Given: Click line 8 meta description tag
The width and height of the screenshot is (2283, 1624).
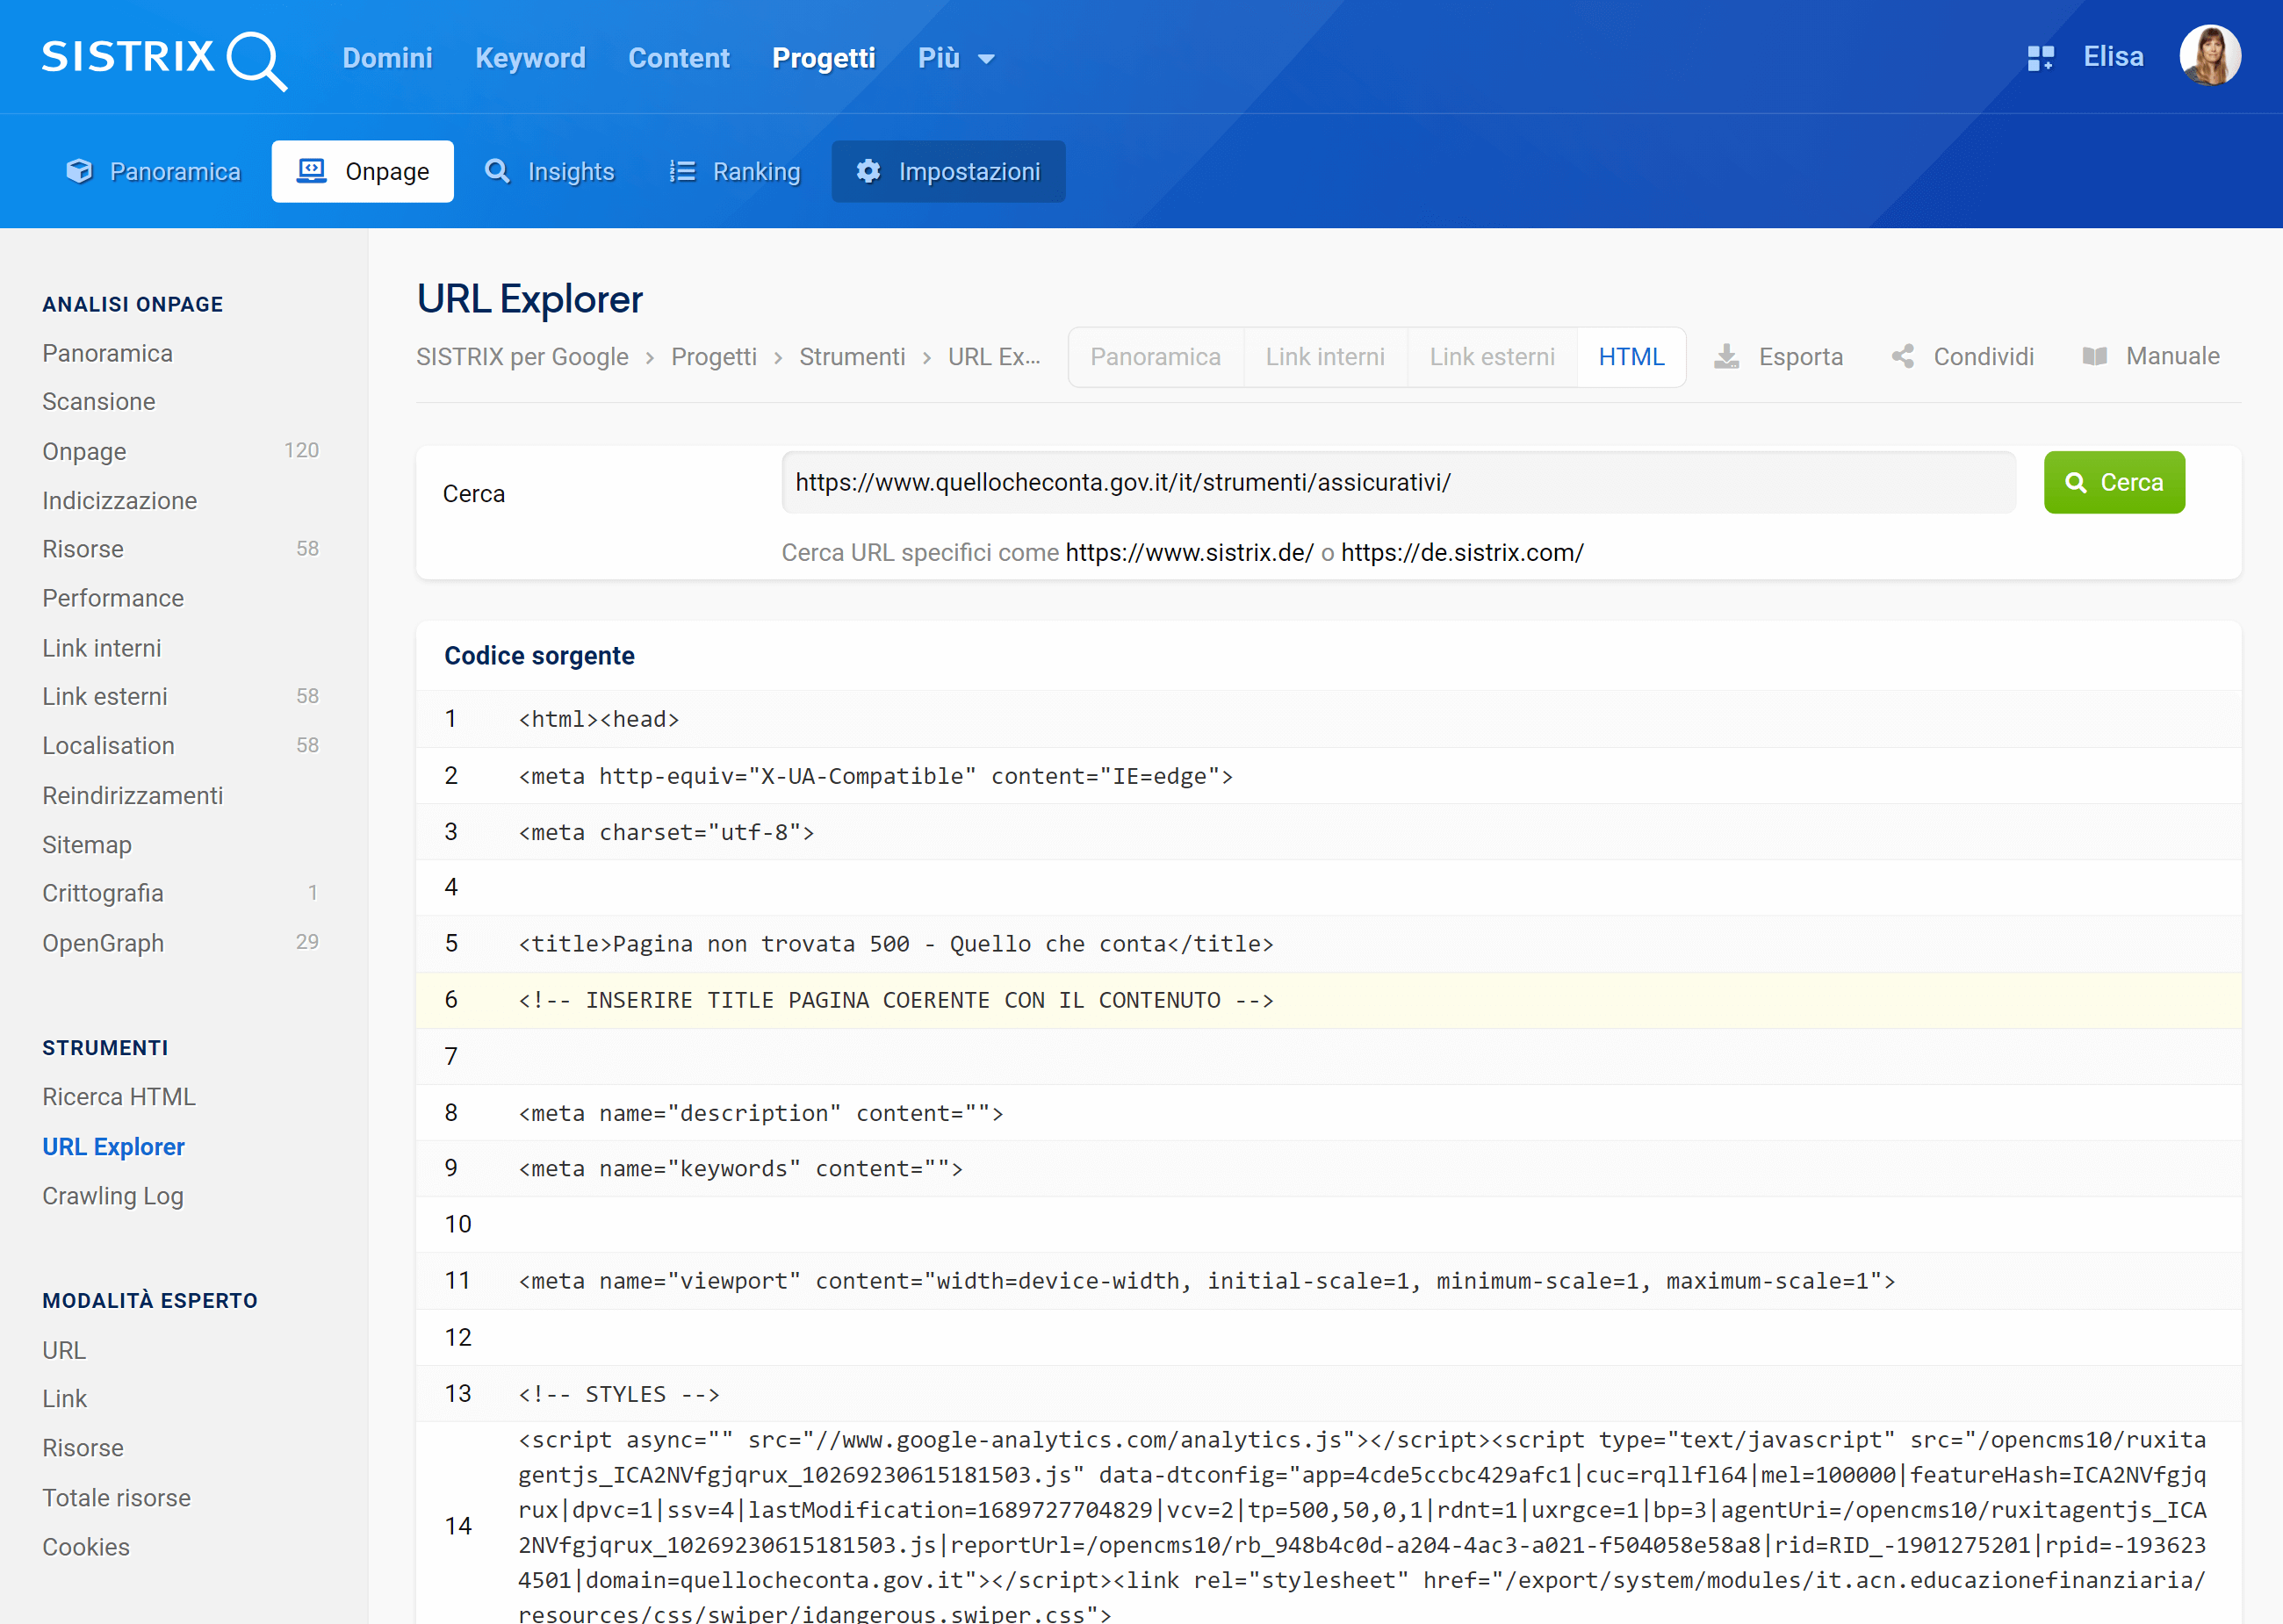Looking at the screenshot, I should click(1328, 1113).
